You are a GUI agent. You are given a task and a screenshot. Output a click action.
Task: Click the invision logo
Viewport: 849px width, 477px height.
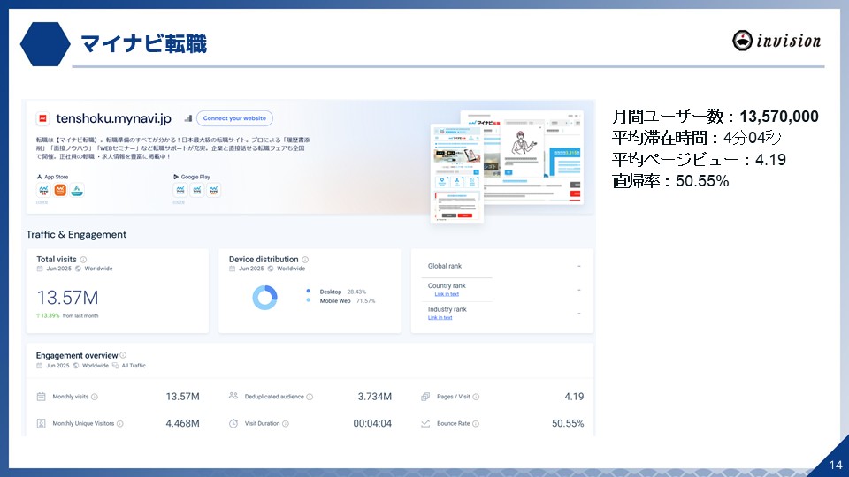[x=776, y=41]
